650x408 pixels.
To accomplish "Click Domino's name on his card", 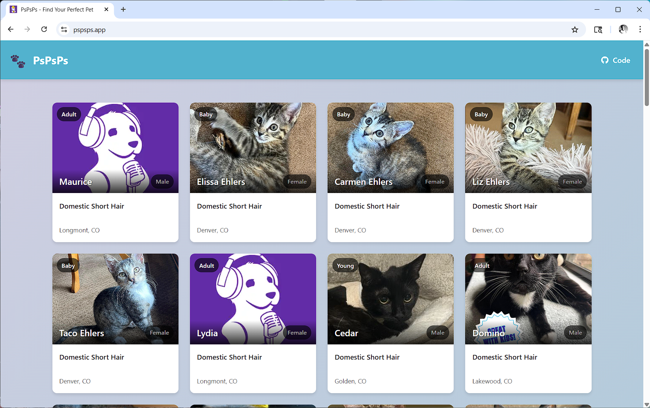I will 488,333.
